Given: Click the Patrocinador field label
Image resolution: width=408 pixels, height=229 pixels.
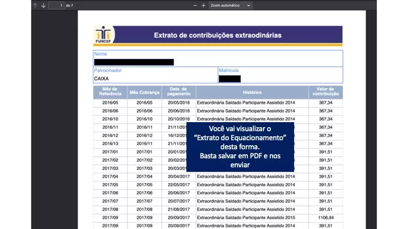Looking at the screenshot, I should [x=108, y=70].
